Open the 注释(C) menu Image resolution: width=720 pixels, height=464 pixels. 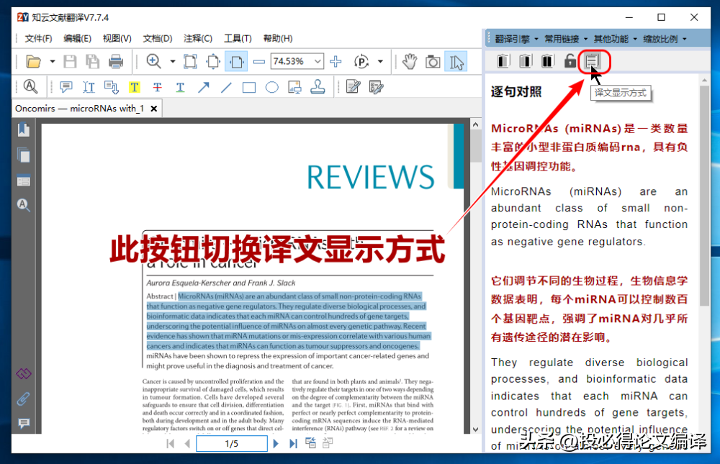point(198,39)
